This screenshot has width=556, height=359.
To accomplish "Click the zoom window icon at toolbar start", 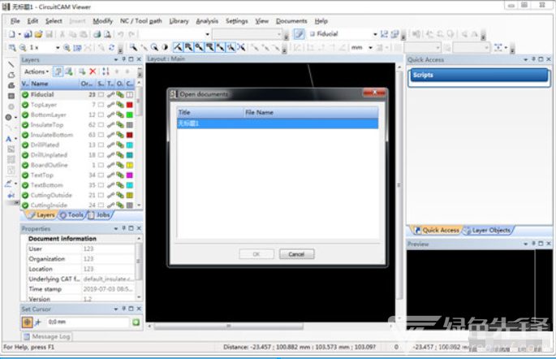I will pos(12,48).
